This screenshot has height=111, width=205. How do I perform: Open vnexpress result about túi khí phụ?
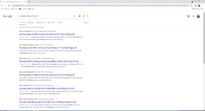point(47,34)
